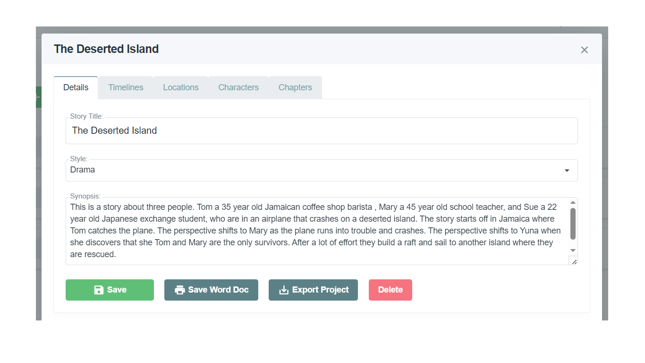
Task: Open the Style dropdown set to Drama
Action: click(322, 170)
